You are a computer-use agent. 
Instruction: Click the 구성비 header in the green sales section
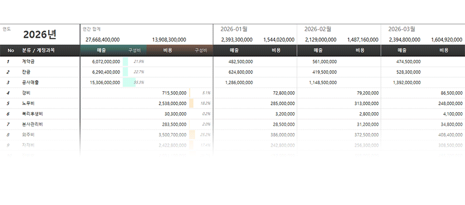(134, 51)
